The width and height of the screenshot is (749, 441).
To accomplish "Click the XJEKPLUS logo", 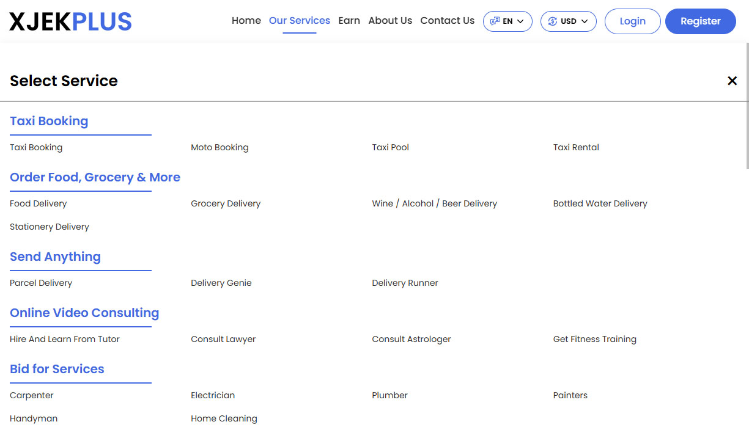I will (x=70, y=21).
